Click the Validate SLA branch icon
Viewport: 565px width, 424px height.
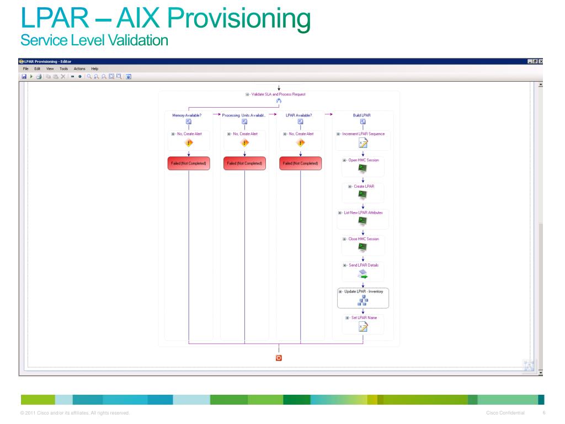click(279, 101)
